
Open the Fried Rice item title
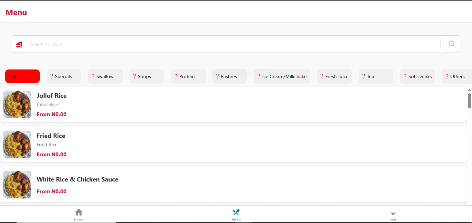tap(51, 136)
